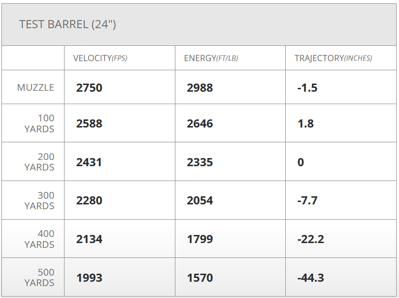Viewport: 399px width, 298px height.
Task: Select the -22.2 trajectory value
Action: coord(311,239)
